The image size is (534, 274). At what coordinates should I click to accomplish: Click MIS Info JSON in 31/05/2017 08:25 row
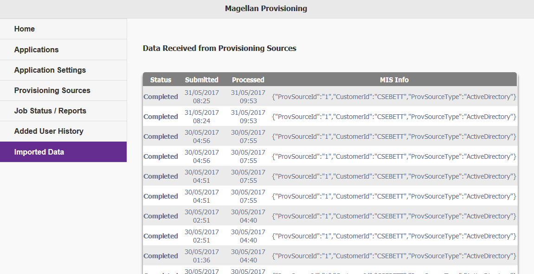pos(394,97)
